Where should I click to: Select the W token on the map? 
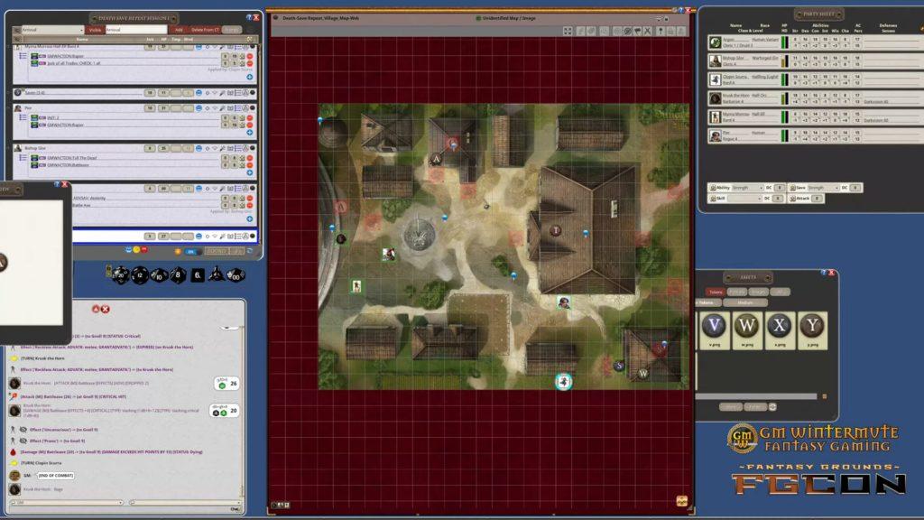click(642, 373)
